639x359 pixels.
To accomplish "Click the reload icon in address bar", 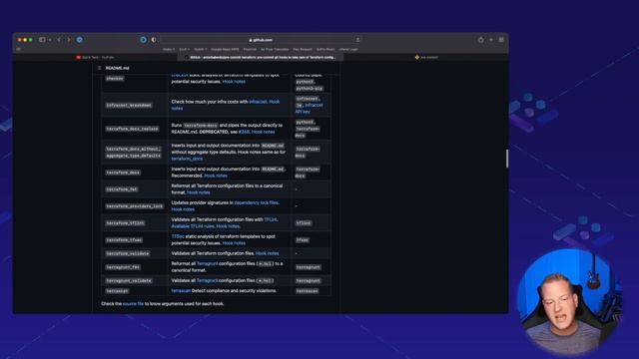I will click(357, 40).
